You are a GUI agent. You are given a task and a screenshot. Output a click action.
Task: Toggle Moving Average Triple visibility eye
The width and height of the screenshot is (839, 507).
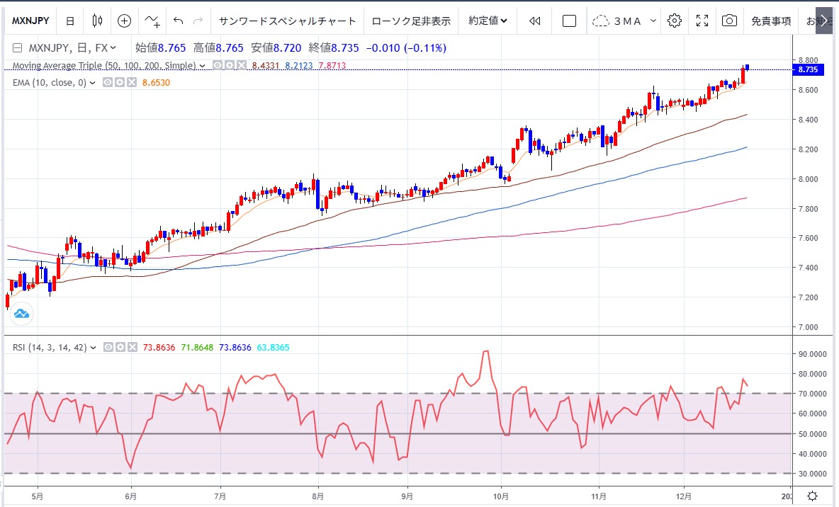(x=218, y=65)
